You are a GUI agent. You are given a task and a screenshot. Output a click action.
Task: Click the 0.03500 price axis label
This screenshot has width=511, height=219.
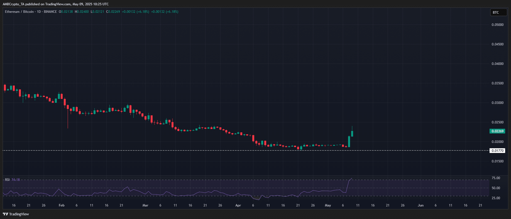[497, 83]
